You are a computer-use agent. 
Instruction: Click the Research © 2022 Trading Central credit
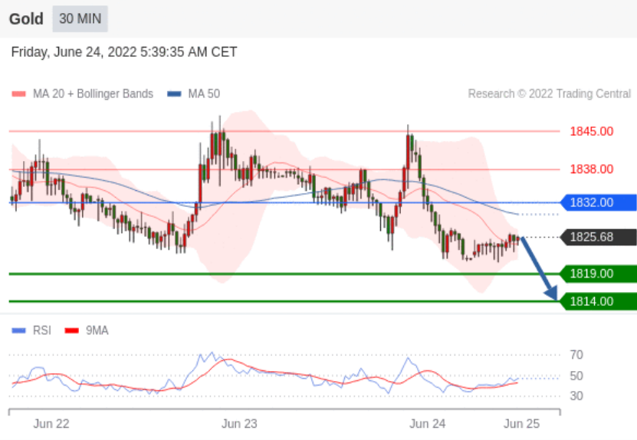(550, 94)
